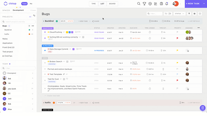This screenshot has width=207, height=116.
Task: Switch to the Time view tab
Action: (94, 4)
